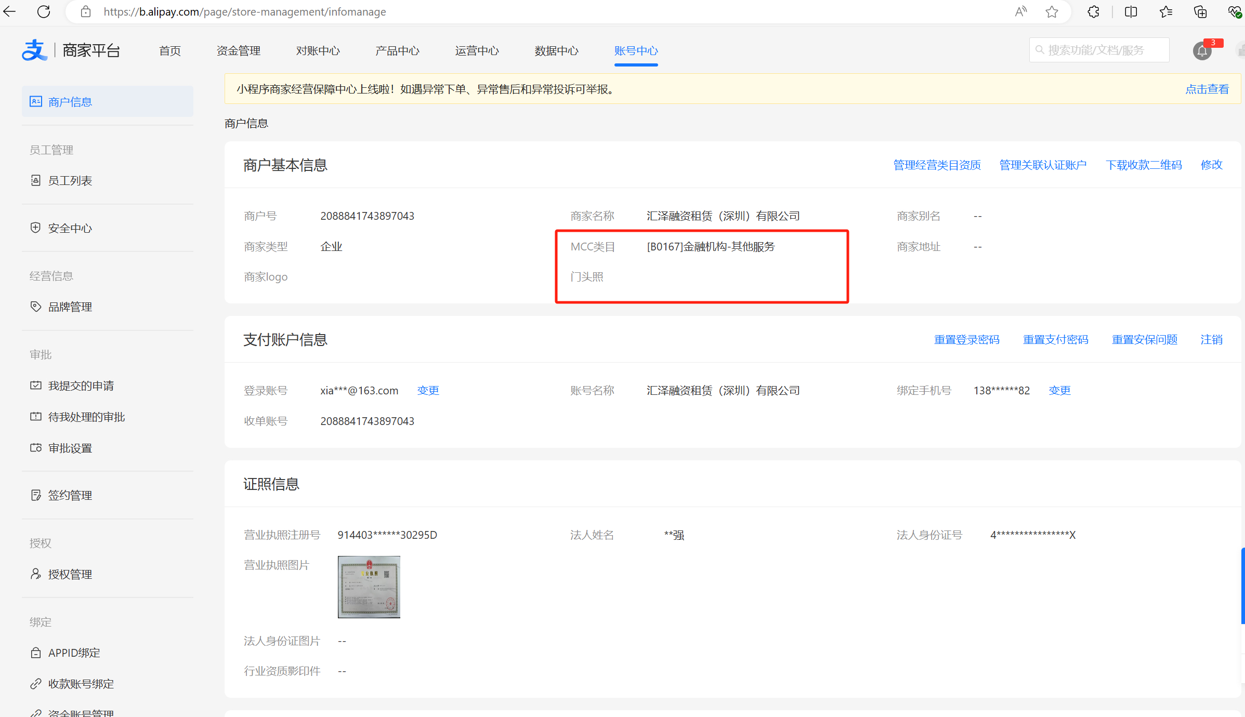The image size is (1245, 717).
Task: Open browser essentials heart icon
Action: coord(1235,11)
